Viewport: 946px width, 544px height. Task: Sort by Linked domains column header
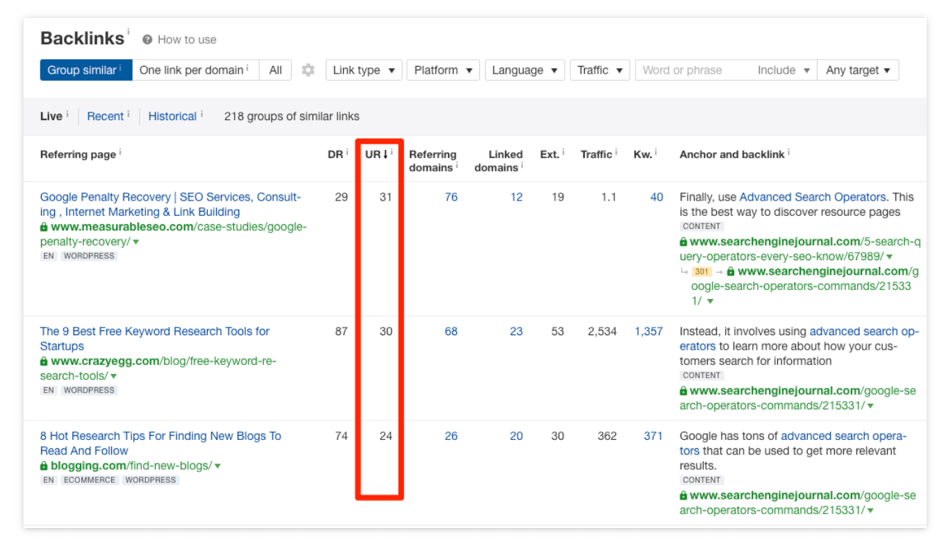click(x=498, y=161)
